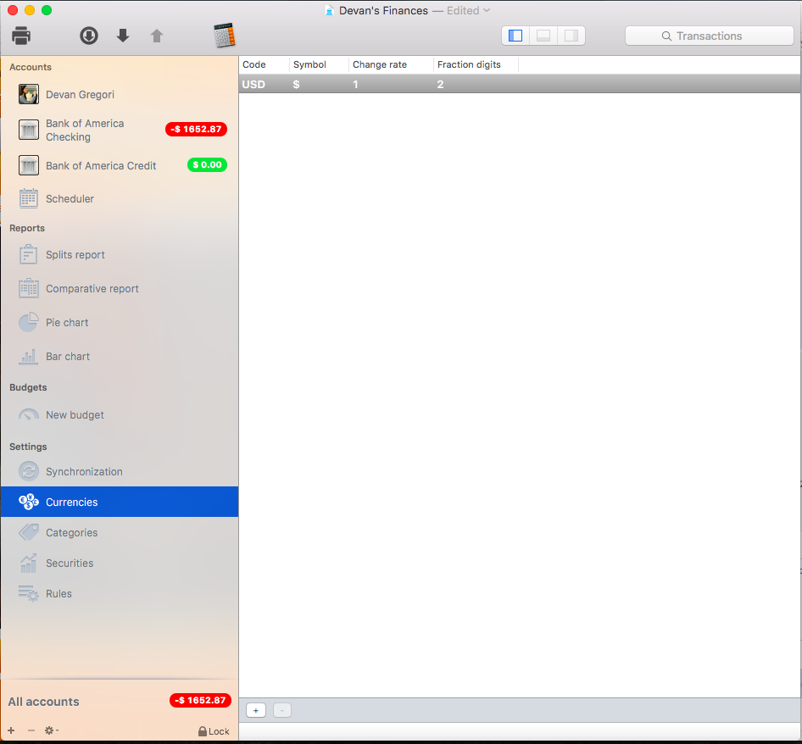Add a currency with the plus button
Image resolution: width=802 pixels, height=744 pixels.
click(255, 710)
